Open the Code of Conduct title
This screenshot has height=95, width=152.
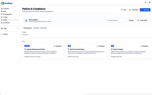[118, 49]
